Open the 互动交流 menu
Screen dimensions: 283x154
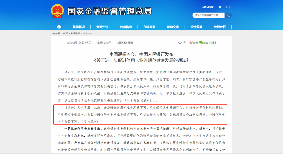173,27
